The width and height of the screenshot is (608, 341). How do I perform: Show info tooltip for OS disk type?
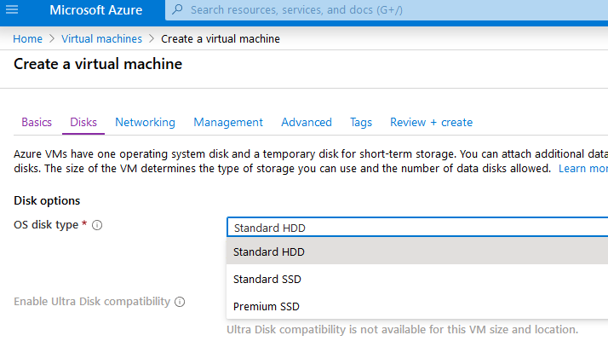coord(97,225)
